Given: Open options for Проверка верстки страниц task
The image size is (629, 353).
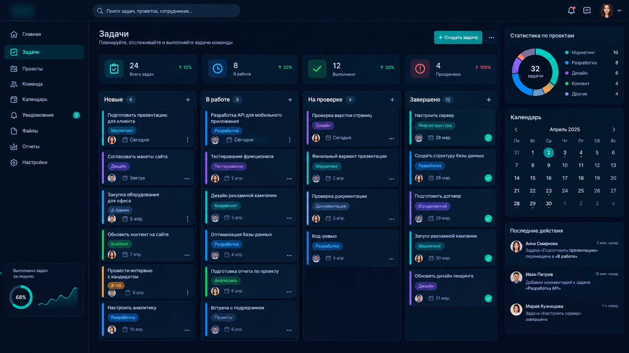Looking at the screenshot, I should (x=392, y=139).
